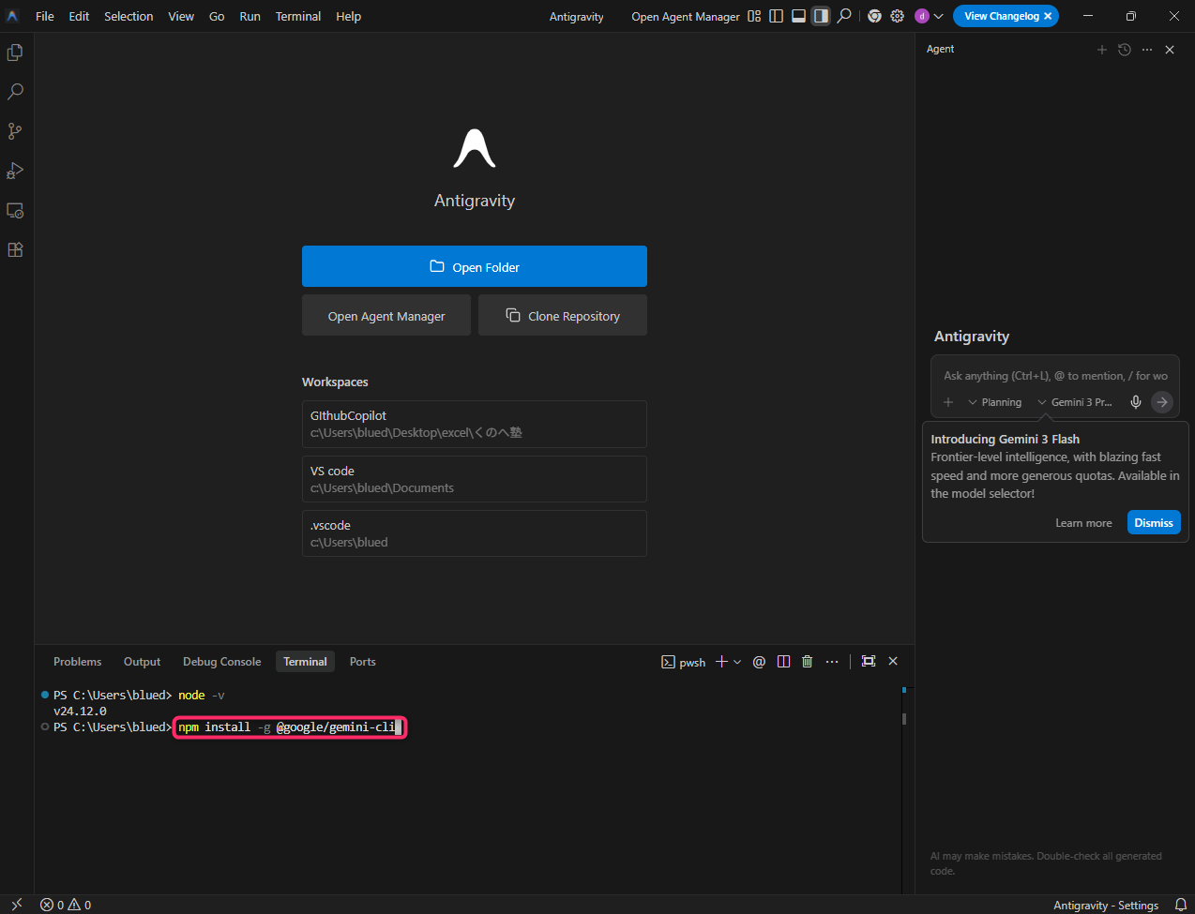Open the Source Control view in activity bar
This screenshot has height=914, width=1195.
[15, 131]
